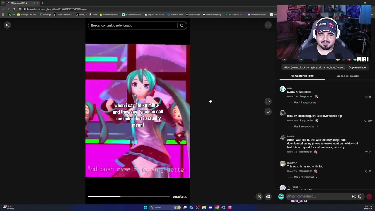Go to next video with down arrow
Viewport: 375px width, 211px height.
[x=268, y=112]
